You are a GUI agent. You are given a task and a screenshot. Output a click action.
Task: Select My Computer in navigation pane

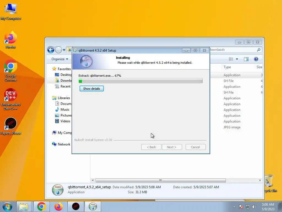click(x=62, y=133)
